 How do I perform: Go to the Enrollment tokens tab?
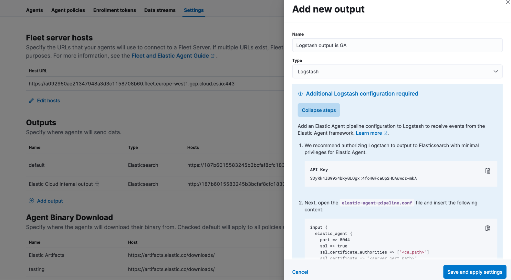point(115,10)
